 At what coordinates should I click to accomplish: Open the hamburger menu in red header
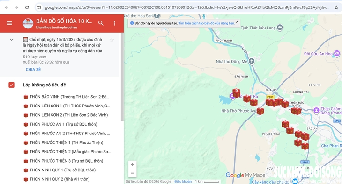point(9,23)
